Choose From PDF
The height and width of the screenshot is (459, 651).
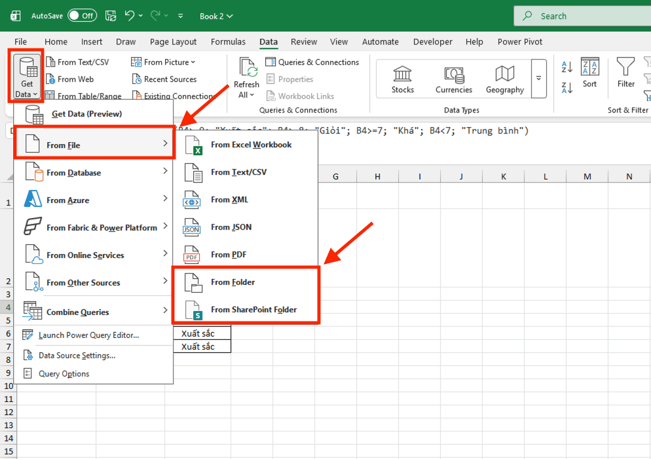[246, 255]
